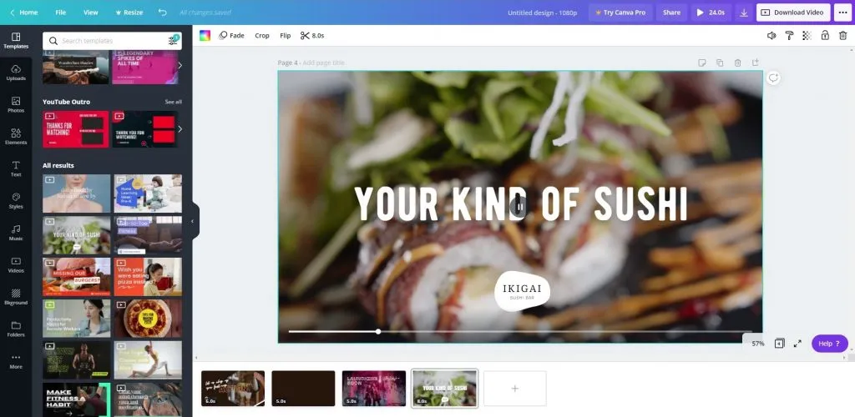Open the Photos sidebar tab

(x=16, y=105)
